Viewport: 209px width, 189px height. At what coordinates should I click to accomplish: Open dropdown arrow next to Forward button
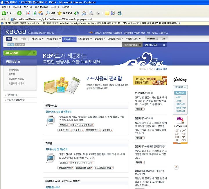click(24, 13)
